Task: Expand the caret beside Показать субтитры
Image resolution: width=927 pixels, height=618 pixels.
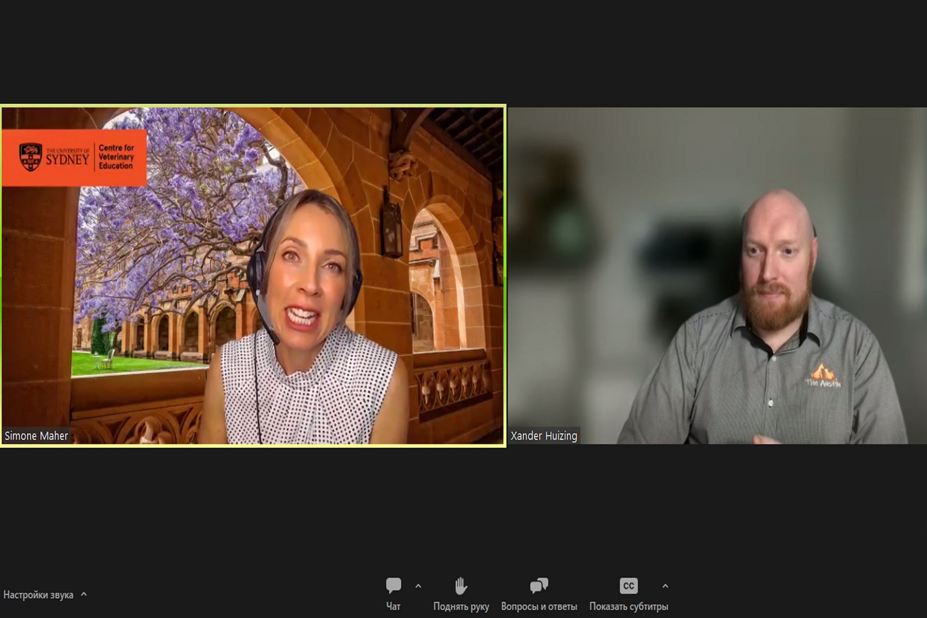Action: click(665, 586)
